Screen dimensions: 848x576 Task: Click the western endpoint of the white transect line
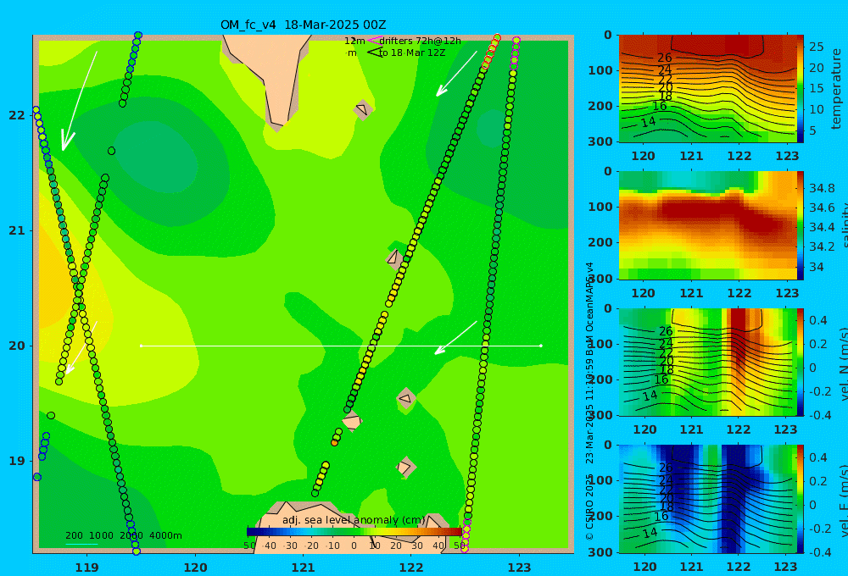[x=141, y=346]
